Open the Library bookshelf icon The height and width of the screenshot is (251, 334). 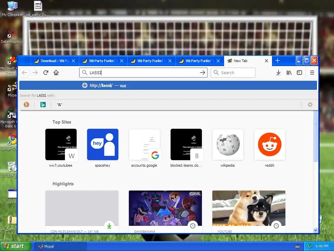[289, 73]
